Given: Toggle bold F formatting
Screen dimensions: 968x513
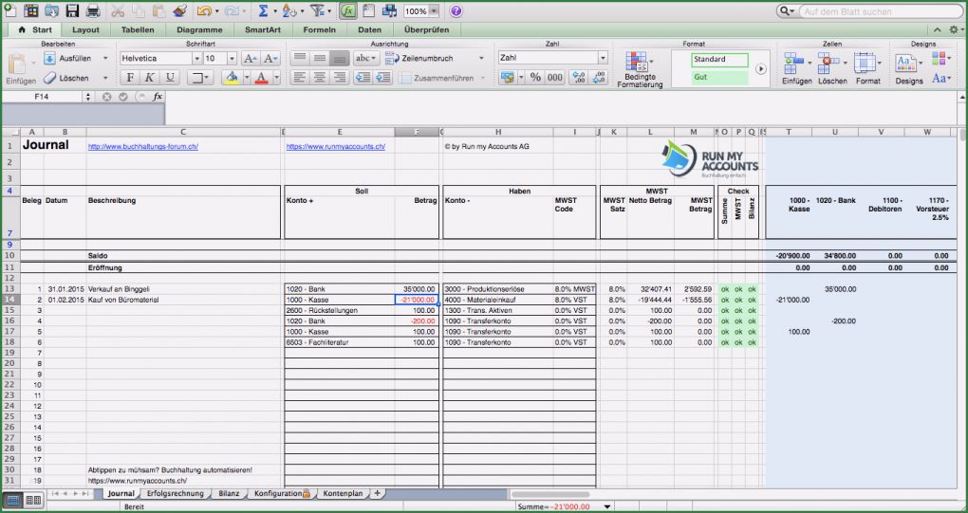Looking at the screenshot, I should 130,78.
